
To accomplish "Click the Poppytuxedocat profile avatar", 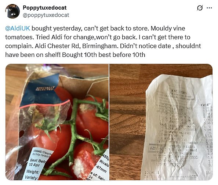I will click(x=12, y=11).
